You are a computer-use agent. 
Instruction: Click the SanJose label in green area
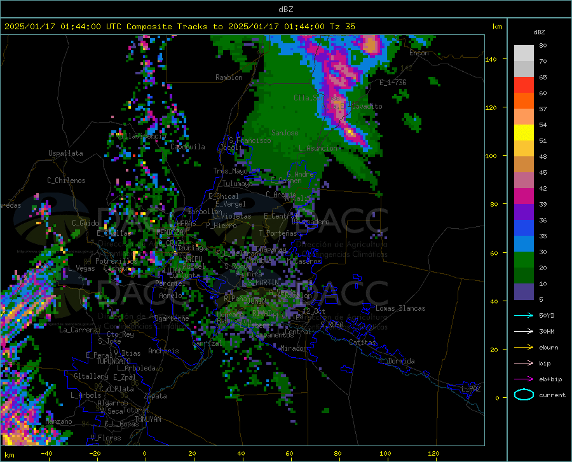[285, 133]
